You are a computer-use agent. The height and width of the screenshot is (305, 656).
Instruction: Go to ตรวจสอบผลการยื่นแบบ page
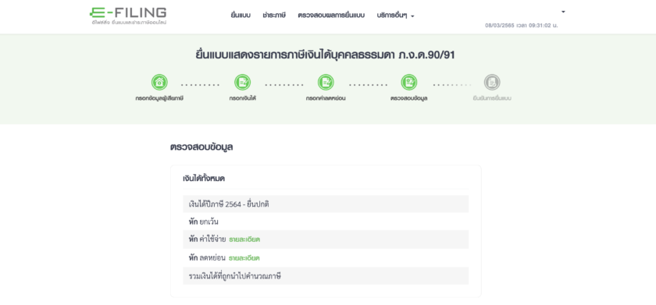(331, 16)
